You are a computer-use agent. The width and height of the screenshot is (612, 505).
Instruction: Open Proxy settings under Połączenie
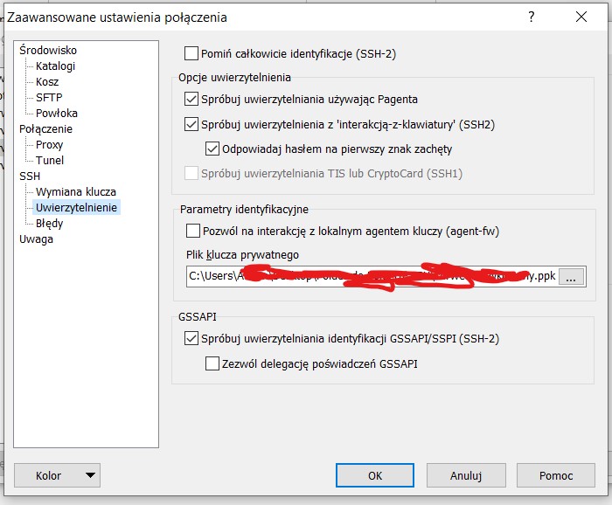point(50,145)
